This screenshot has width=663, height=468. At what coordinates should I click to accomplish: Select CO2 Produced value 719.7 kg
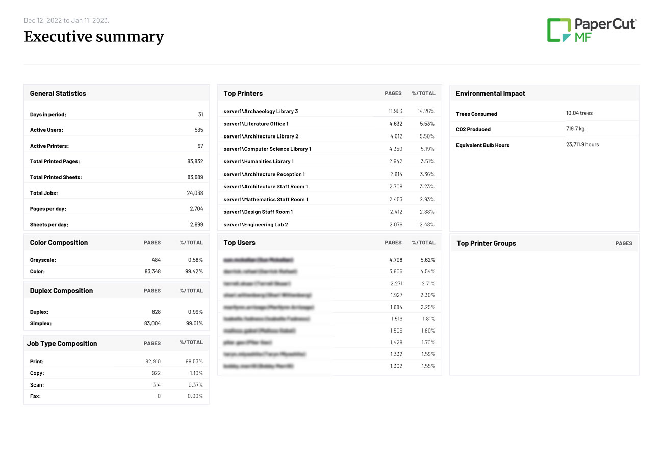point(575,129)
